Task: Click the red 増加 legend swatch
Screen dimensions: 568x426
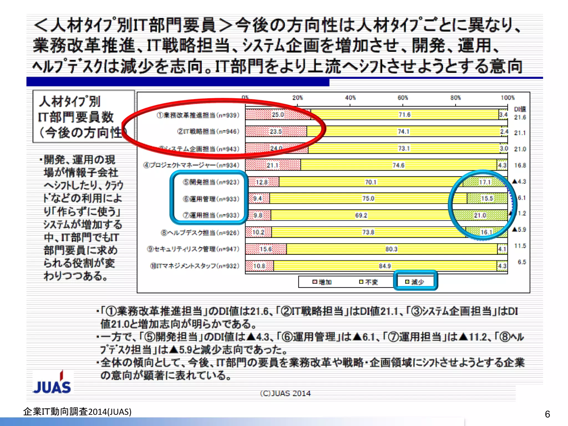Action: click(315, 282)
